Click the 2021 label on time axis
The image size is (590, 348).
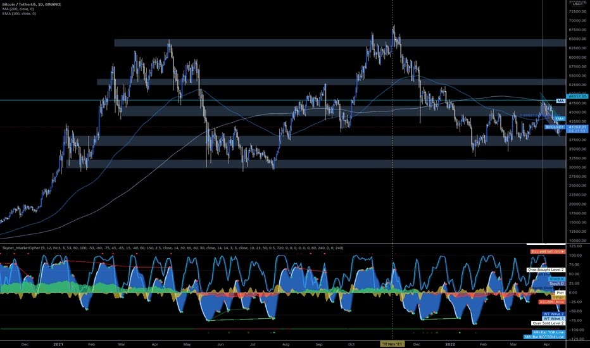pyautogui.click(x=58, y=344)
